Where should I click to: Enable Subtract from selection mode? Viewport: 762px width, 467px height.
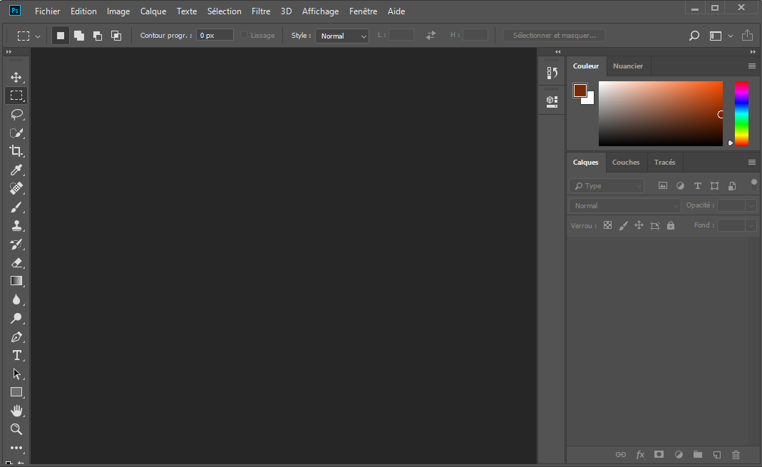pyautogui.click(x=98, y=36)
